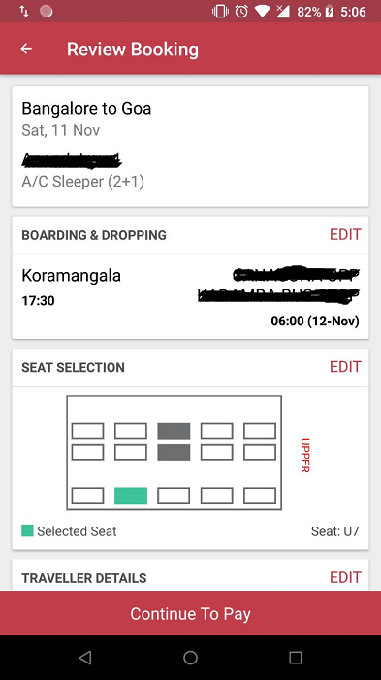The height and width of the screenshot is (680, 381).
Task: Tap the alarm clock status icon
Action: [x=241, y=12]
